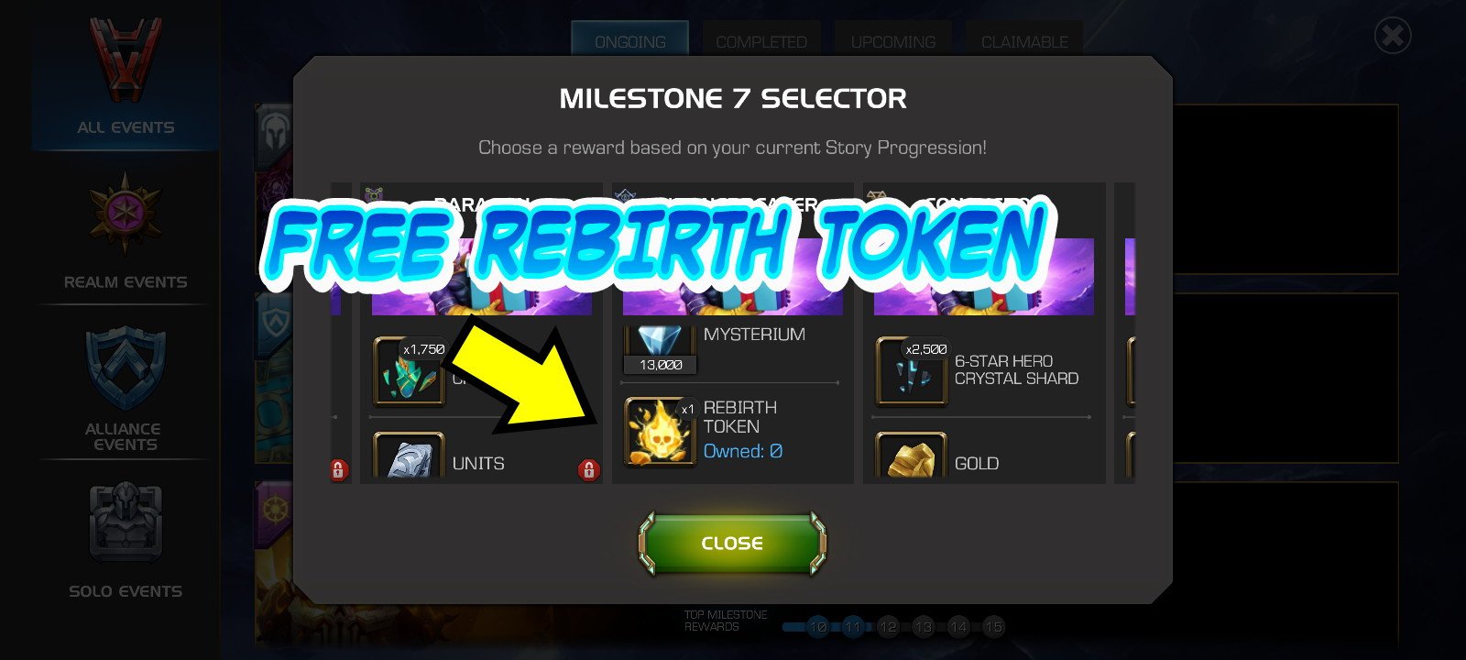Select milestone 11 on progress track
Image resolution: width=1466 pixels, height=660 pixels.
(x=853, y=627)
